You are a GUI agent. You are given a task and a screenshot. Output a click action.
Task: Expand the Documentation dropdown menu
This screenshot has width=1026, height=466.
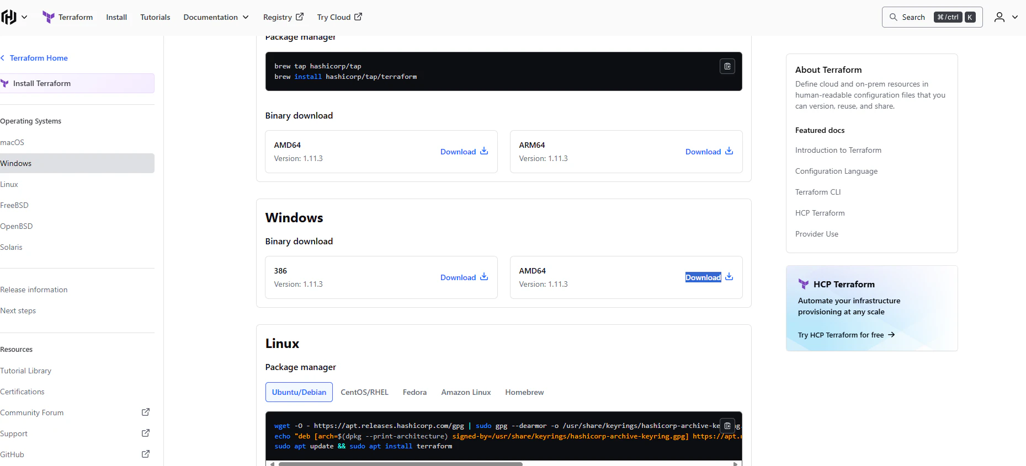pos(216,17)
